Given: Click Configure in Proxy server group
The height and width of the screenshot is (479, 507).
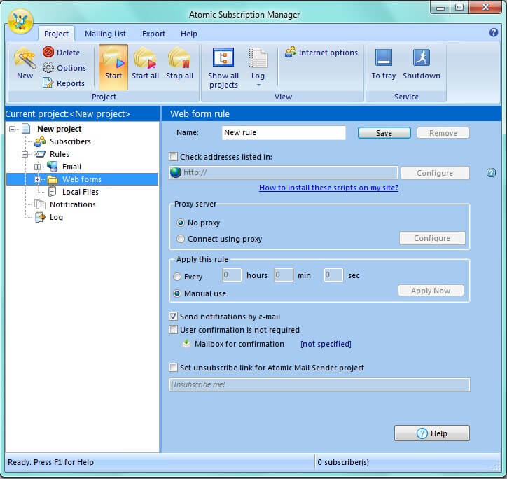Looking at the screenshot, I should point(432,238).
